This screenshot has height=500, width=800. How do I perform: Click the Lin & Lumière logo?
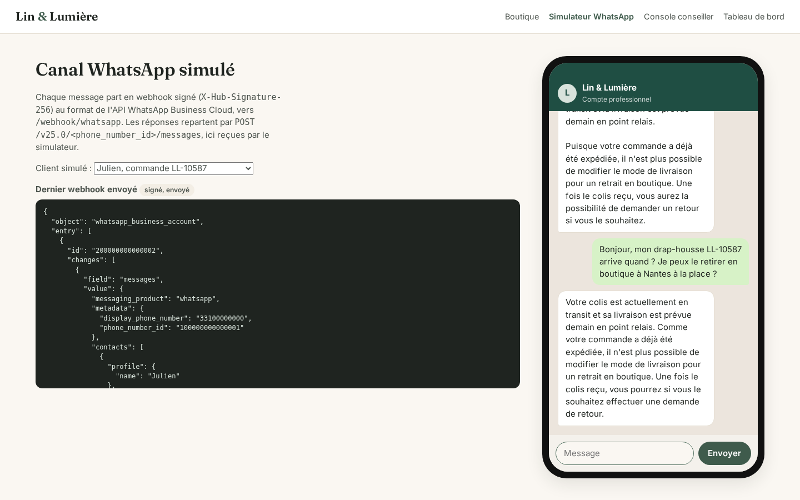[57, 17]
